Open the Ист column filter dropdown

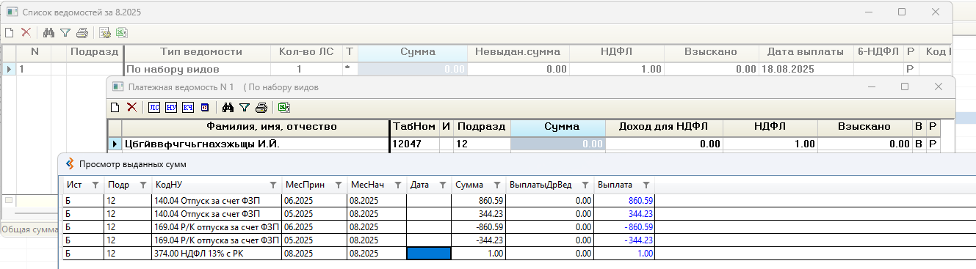[x=94, y=185]
